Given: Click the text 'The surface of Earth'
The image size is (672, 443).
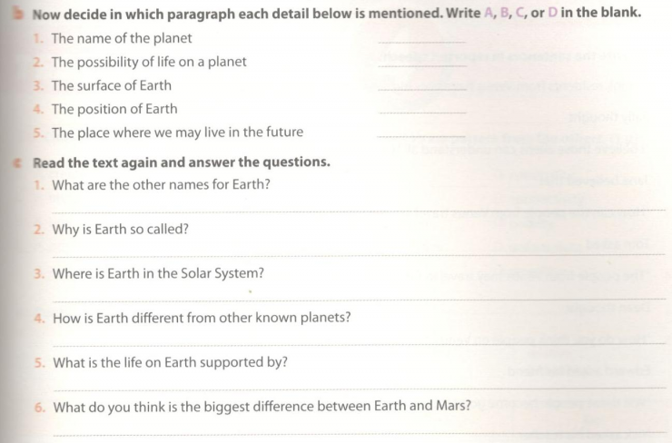Looking at the screenshot, I should click(112, 85).
